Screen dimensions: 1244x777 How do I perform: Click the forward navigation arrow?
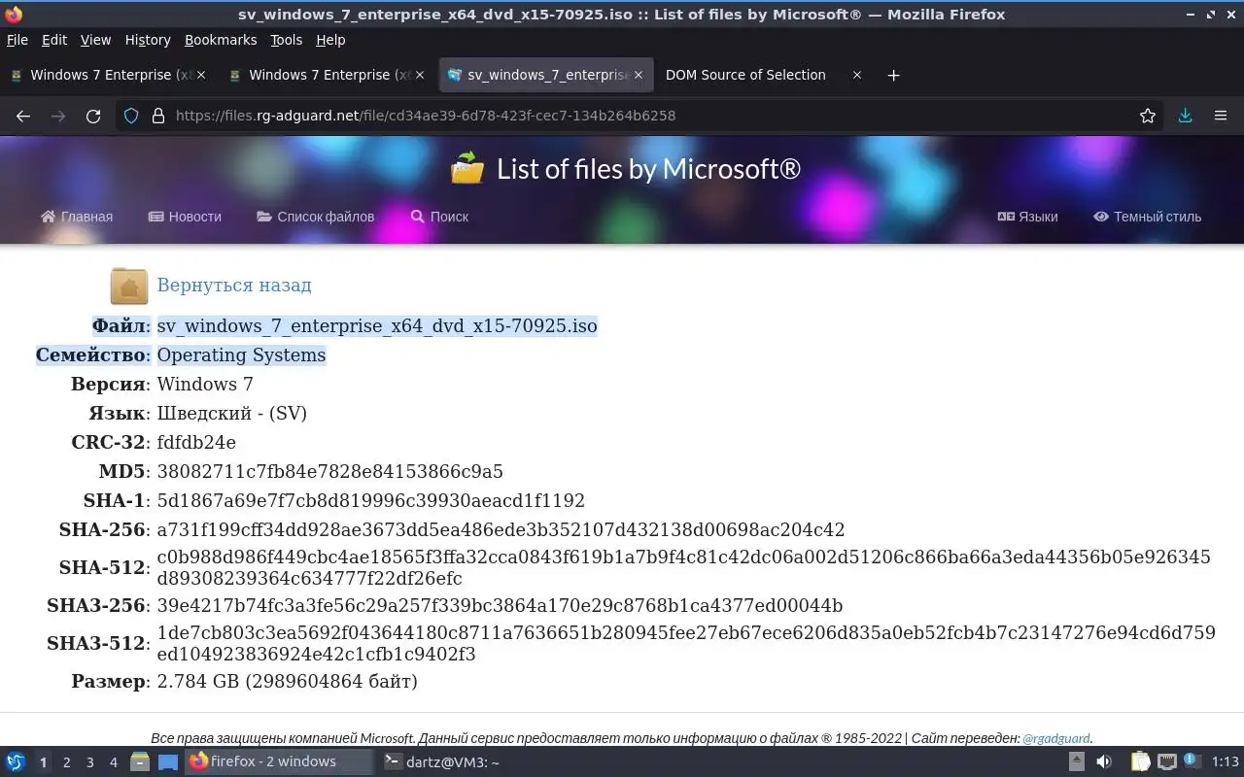(x=58, y=116)
